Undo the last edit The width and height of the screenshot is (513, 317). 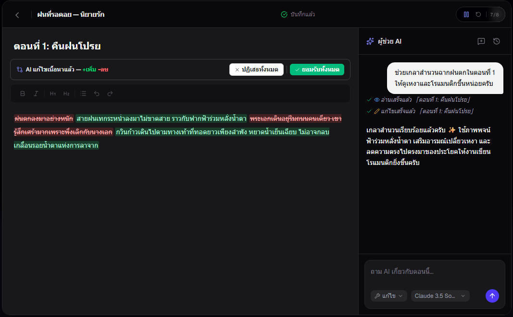coord(97,94)
